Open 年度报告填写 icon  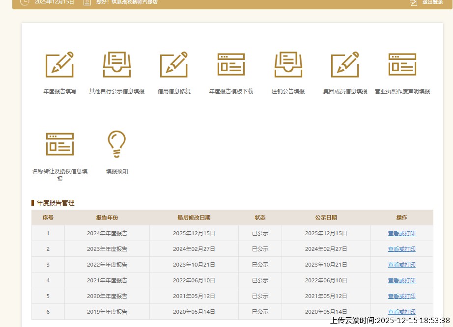click(x=59, y=64)
